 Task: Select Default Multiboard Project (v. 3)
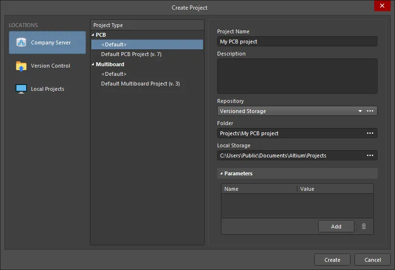[x=140, y=84]
